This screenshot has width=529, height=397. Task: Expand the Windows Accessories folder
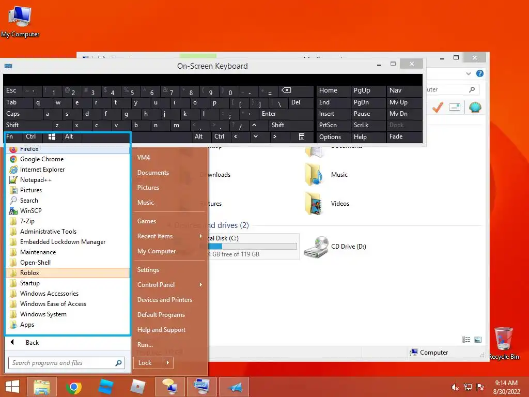(x=68, y=294)
